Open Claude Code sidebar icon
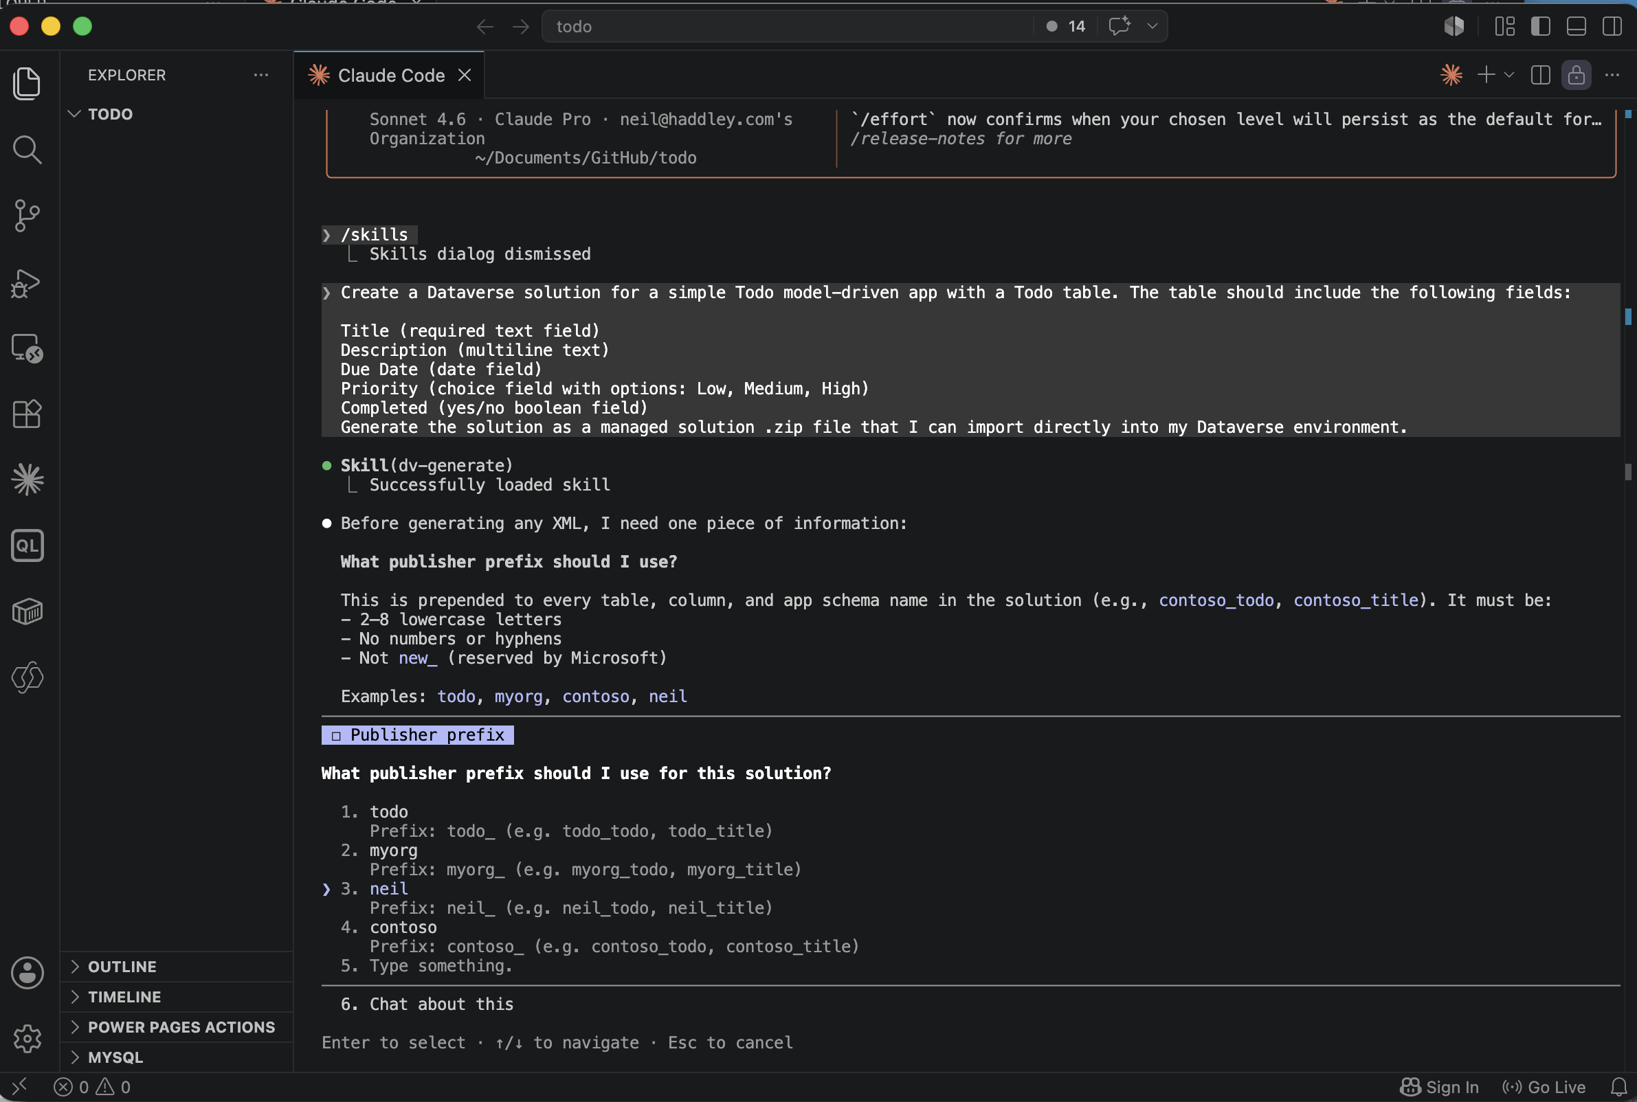This screenshot has height=1102, width=1637. (x=27, y=480)
